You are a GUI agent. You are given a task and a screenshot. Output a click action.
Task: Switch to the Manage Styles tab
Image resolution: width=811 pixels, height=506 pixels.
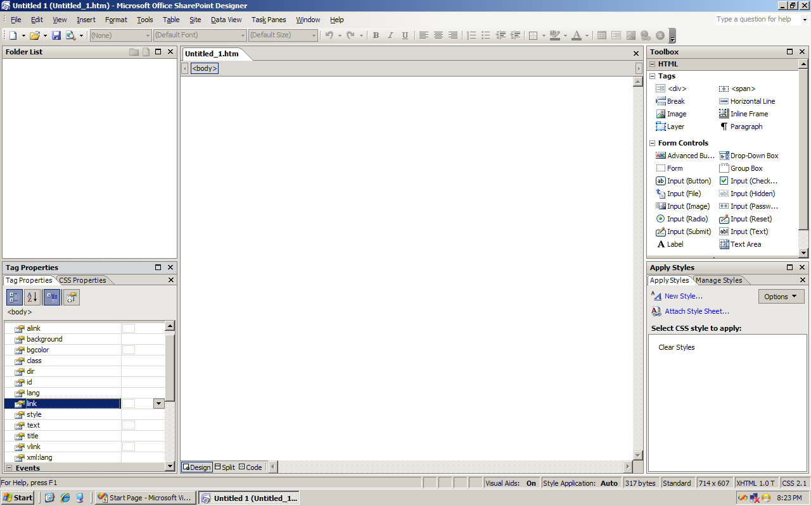[x=718, y=280]
